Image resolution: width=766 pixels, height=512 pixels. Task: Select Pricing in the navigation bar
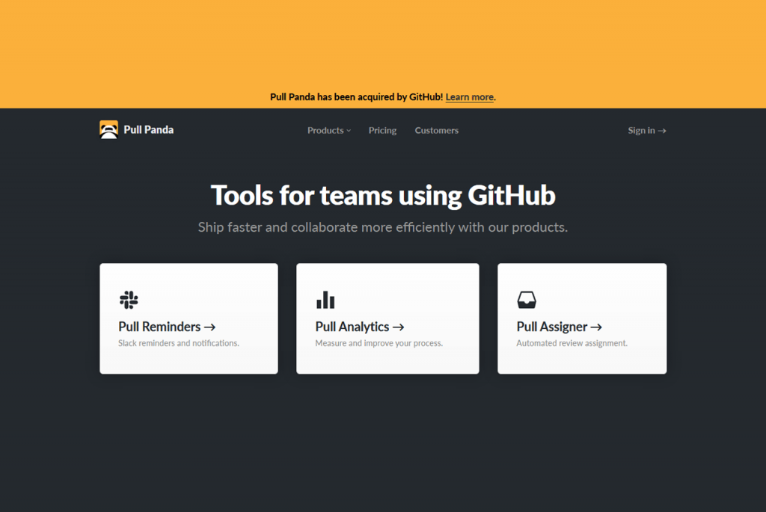pyautogui.click(x=382, y=130)
